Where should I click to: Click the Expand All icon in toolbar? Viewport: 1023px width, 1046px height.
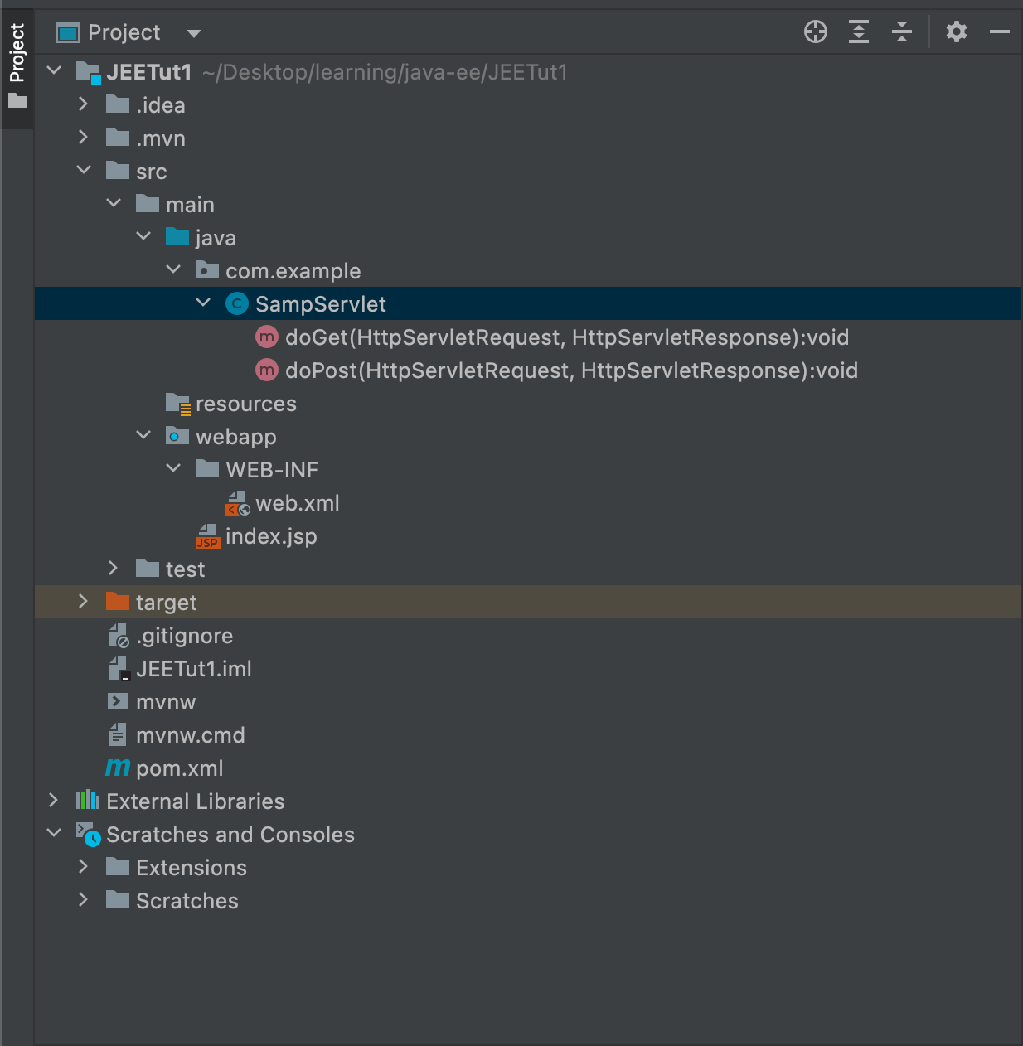click(x=858, y=31)
